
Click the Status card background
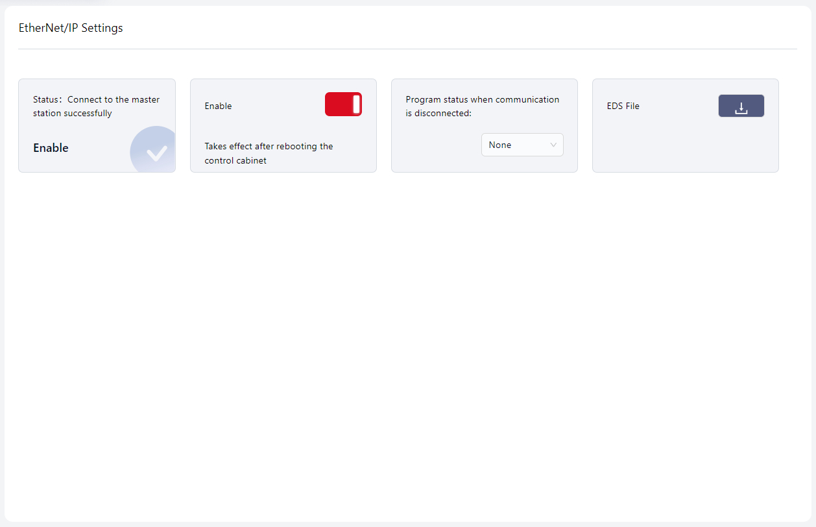(x=84, y=130)
